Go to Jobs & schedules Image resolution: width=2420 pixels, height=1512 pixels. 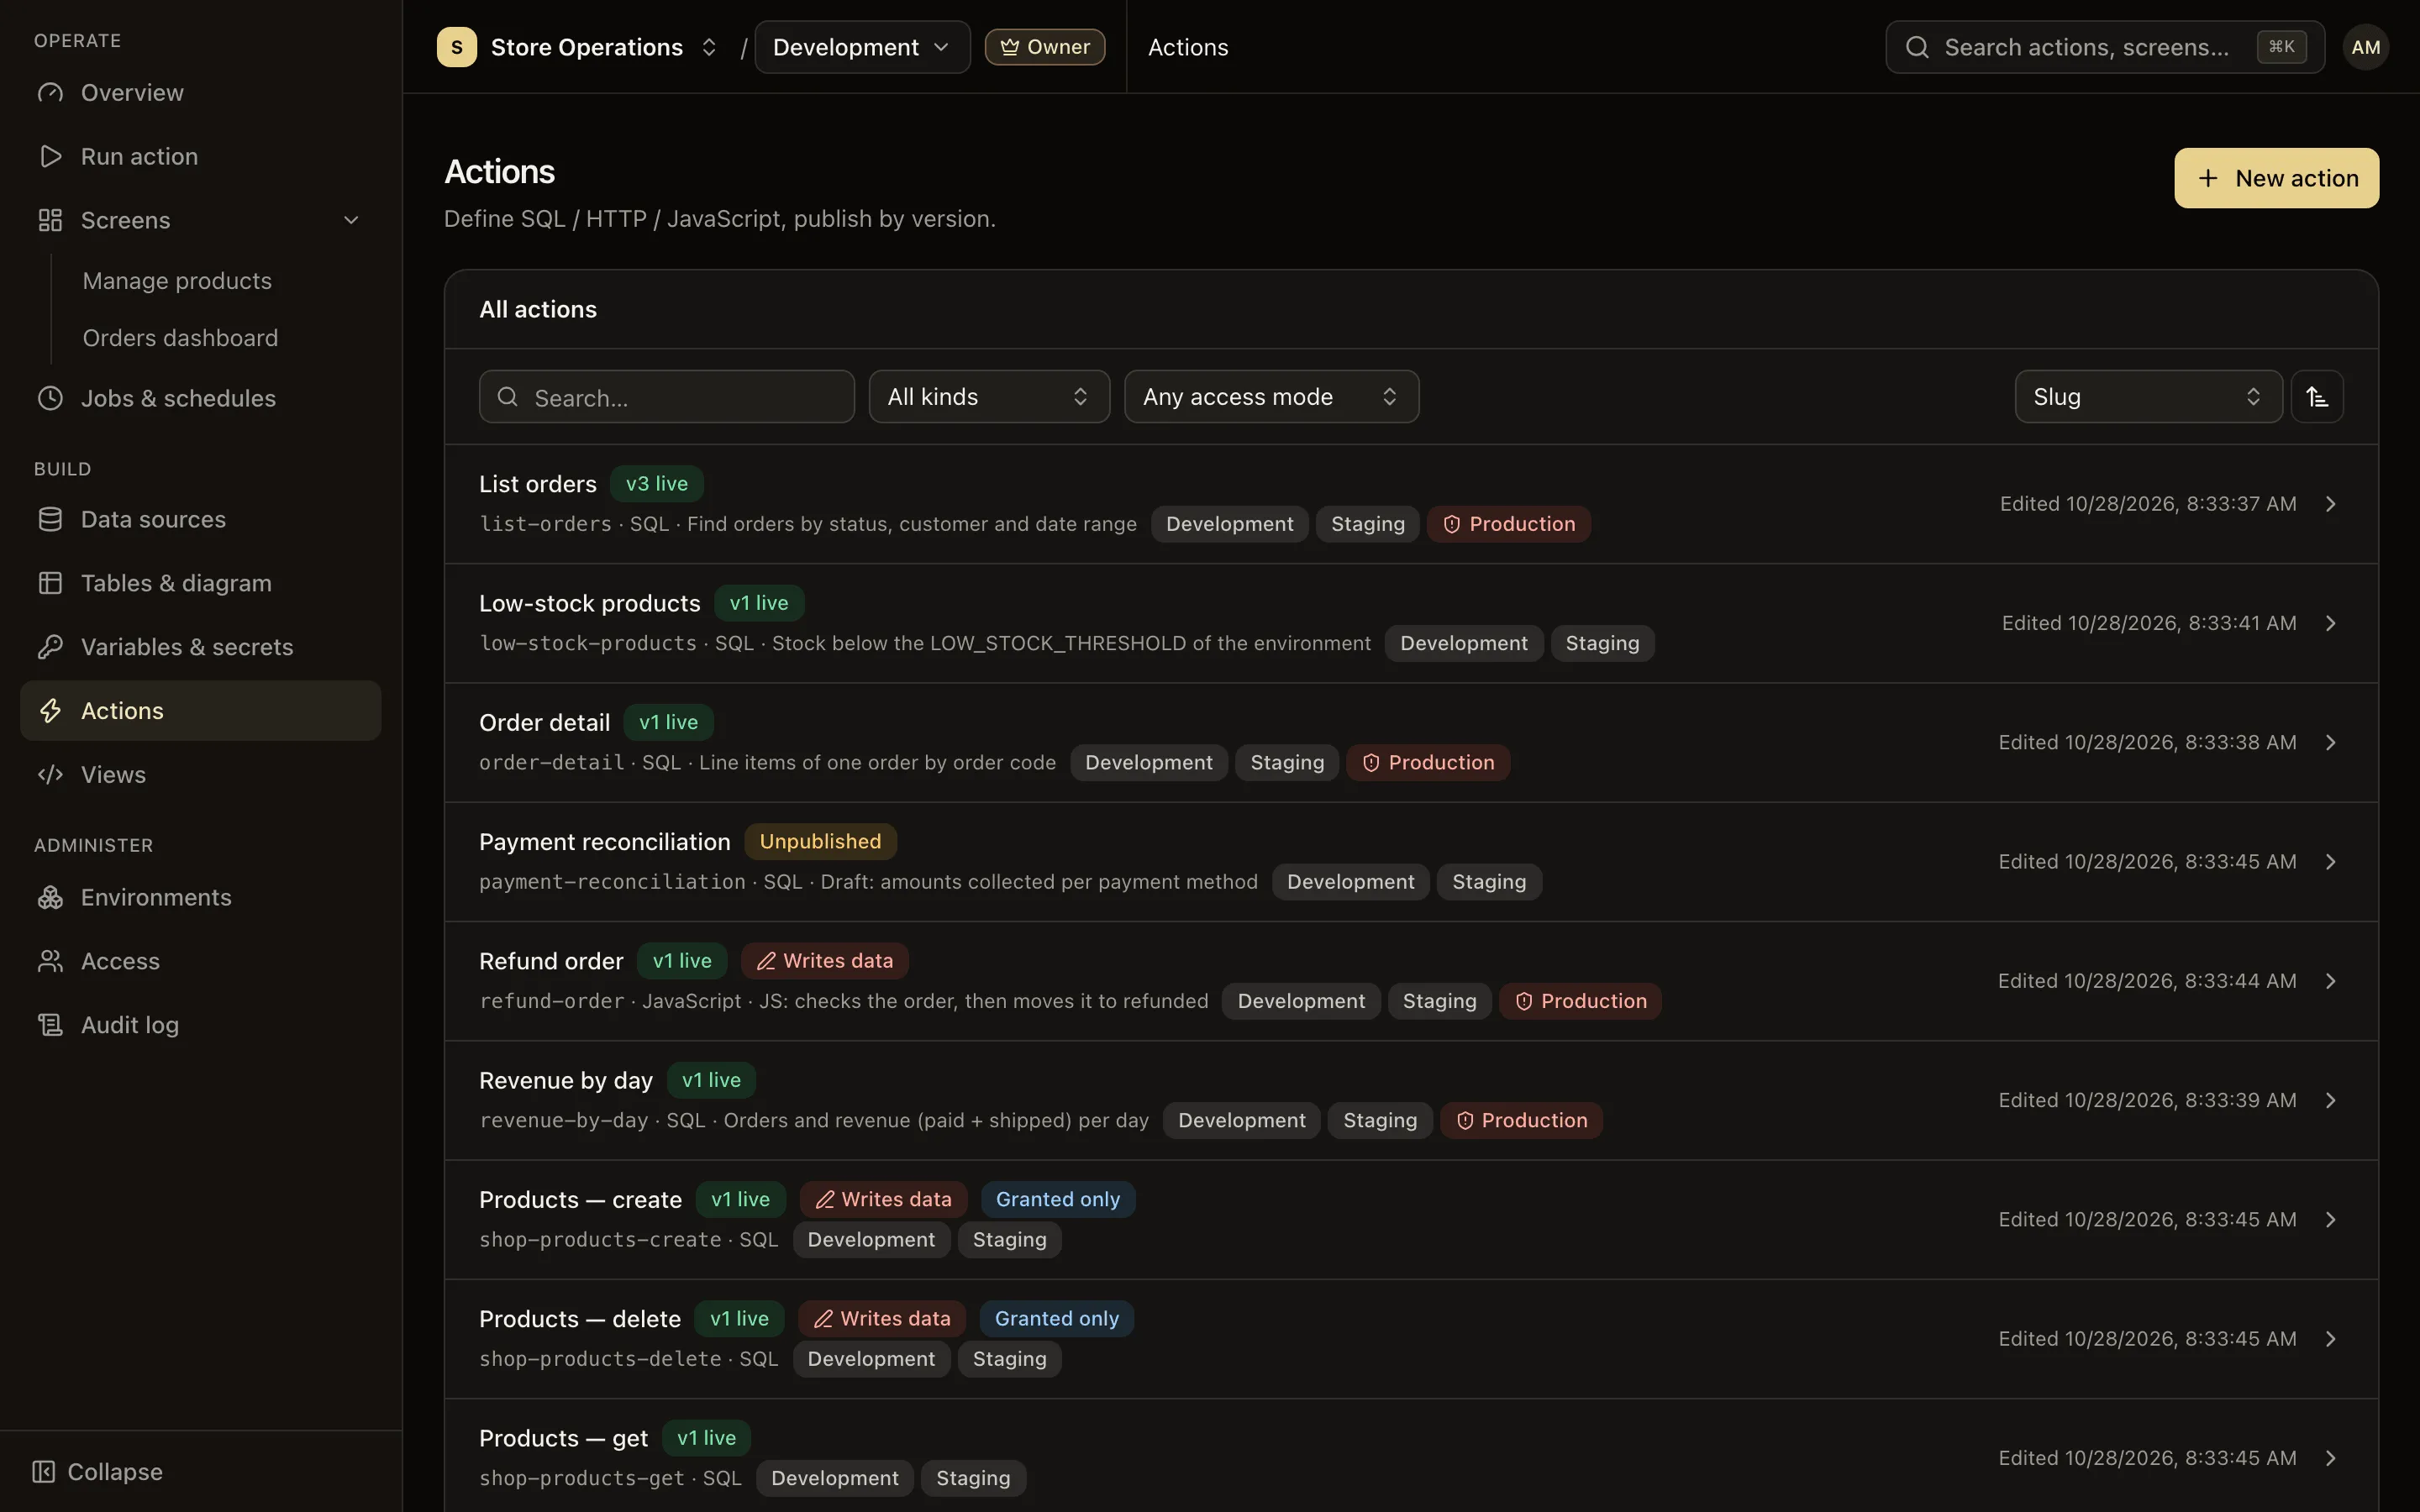click(x=200, y=398)
